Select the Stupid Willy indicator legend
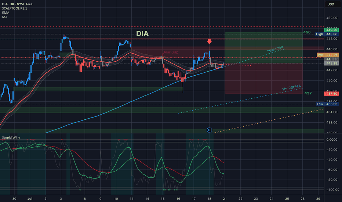Viewport: 342px width, 202px height. pos(11,138)
